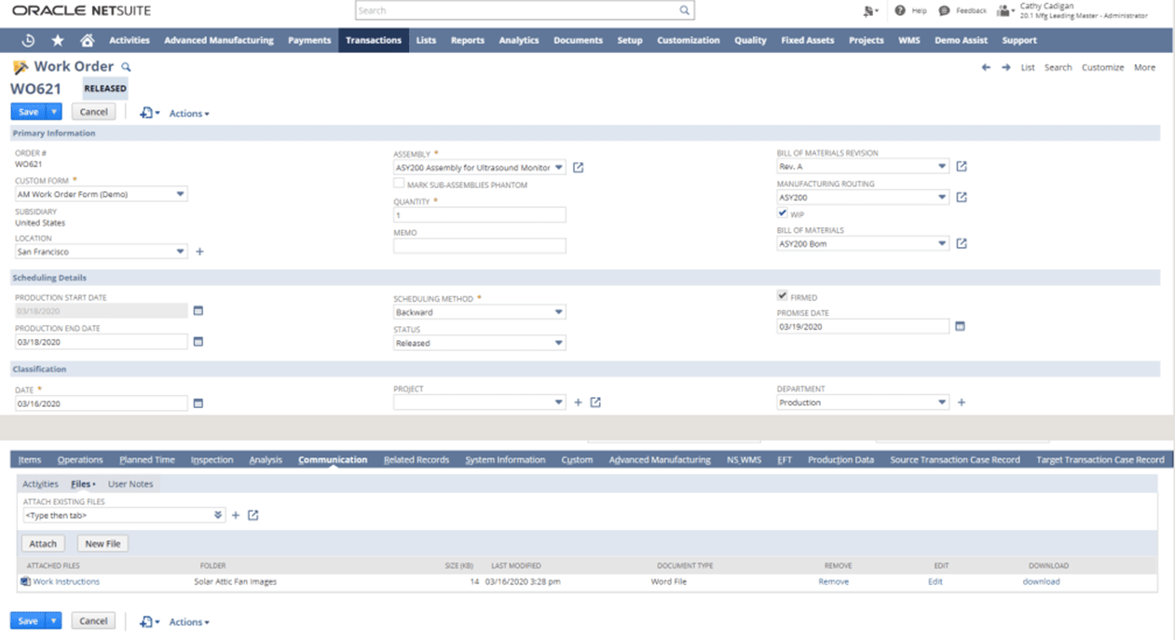
Task: Open Assembly record via external link icon
Action: 578,168
